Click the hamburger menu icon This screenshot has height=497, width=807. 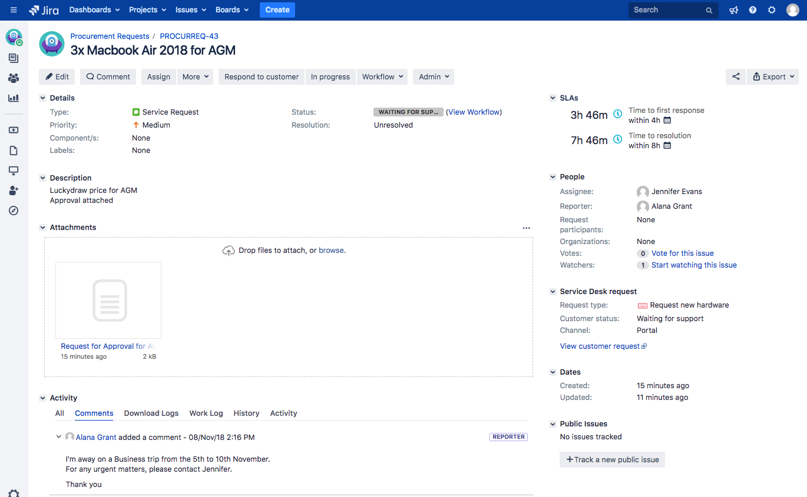click(x=14, y=10)
